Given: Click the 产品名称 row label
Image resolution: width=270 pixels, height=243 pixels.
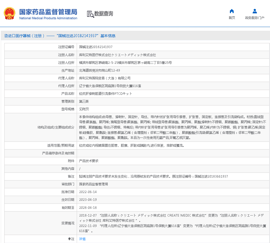Looking at the screenshot, I should [x=68, y=93].
